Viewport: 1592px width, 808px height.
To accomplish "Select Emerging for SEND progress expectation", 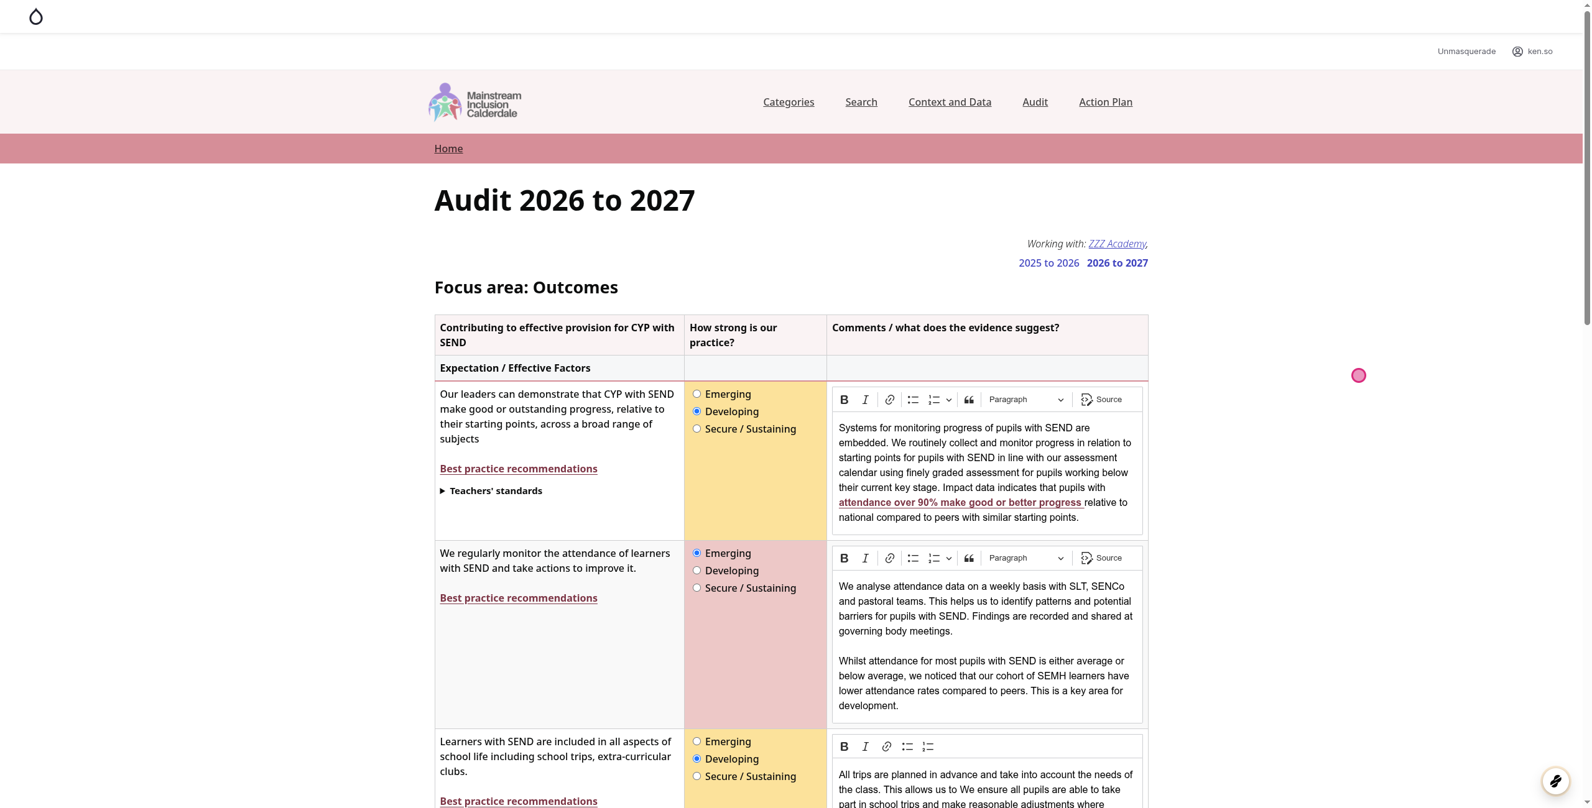I will pos(696,394).
